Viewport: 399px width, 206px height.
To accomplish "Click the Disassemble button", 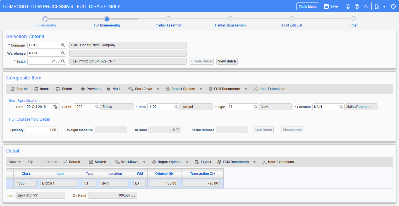I will [293, 130].
